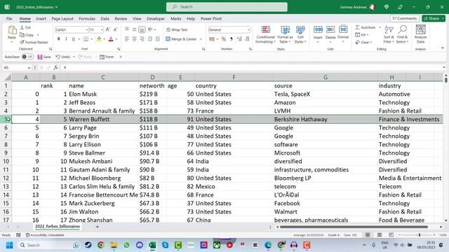Viewport: 449px width, 252px height.
Task: Open the fill color bucket swatch
Action: [x=99, y=39]
